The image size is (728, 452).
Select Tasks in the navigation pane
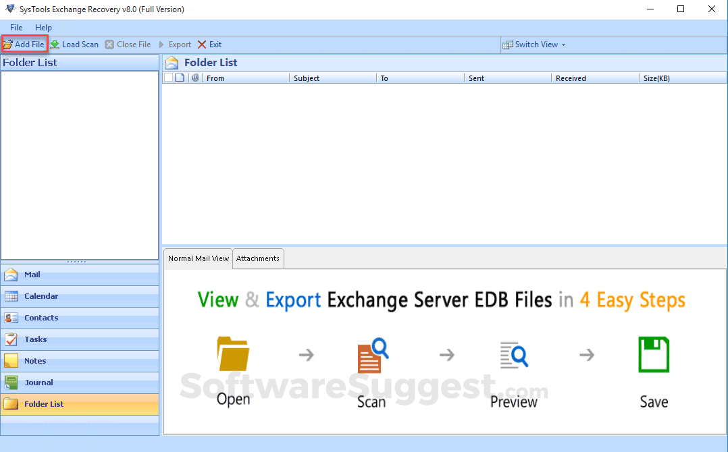tap(80, 339)
